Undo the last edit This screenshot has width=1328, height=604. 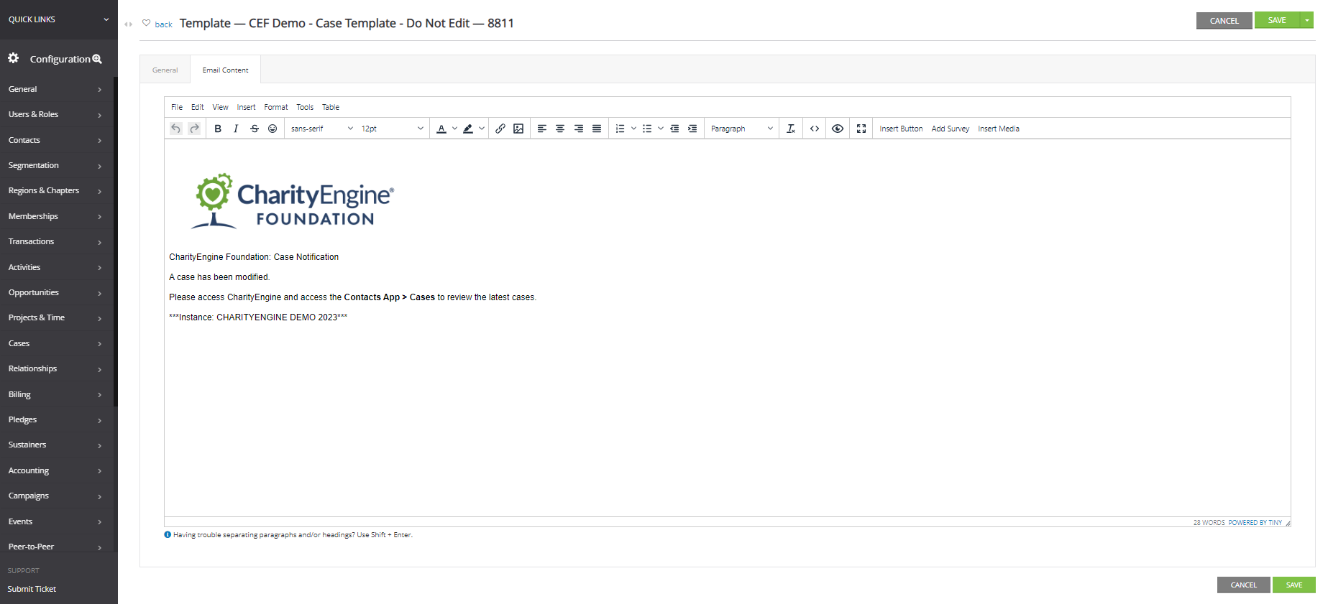point(175,129)
